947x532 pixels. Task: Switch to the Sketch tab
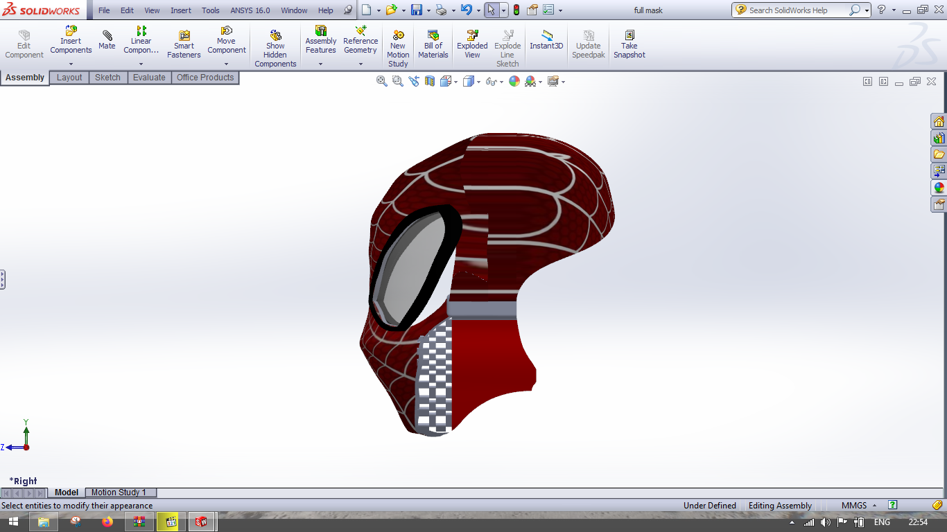[107, 78]
